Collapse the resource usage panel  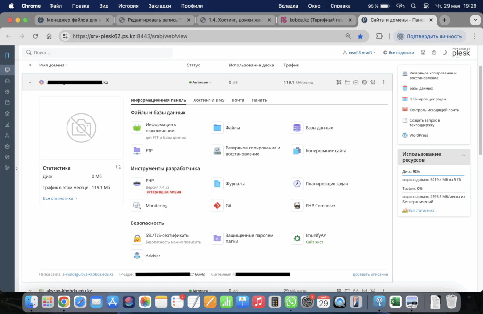[x=463, y=155]
